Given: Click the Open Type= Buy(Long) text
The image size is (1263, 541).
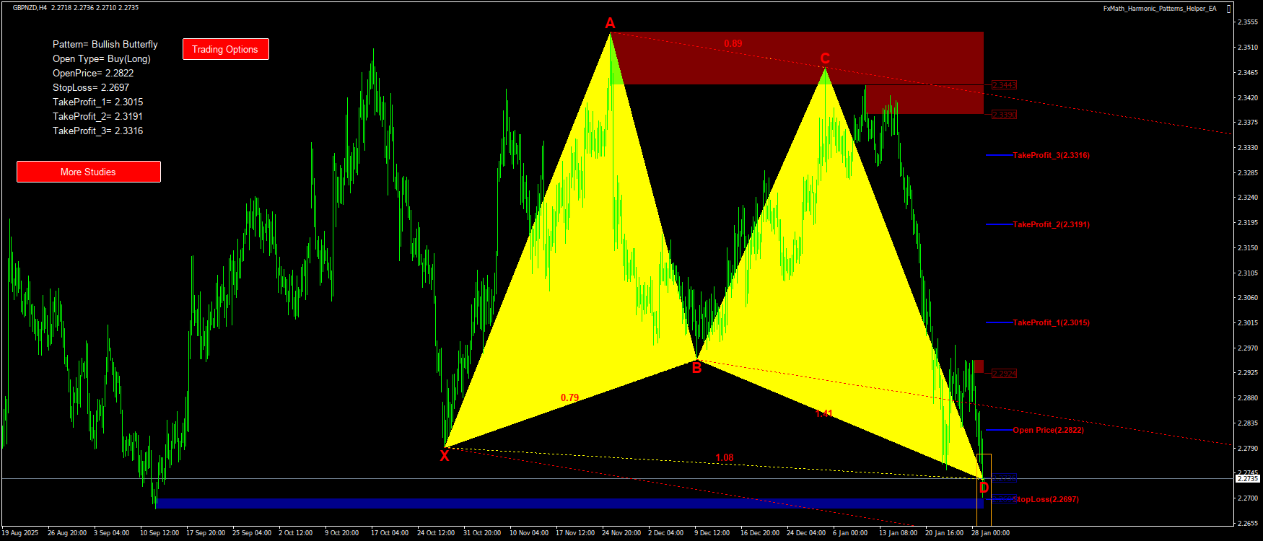Looking at the screenshot, I should click(102, 58).
